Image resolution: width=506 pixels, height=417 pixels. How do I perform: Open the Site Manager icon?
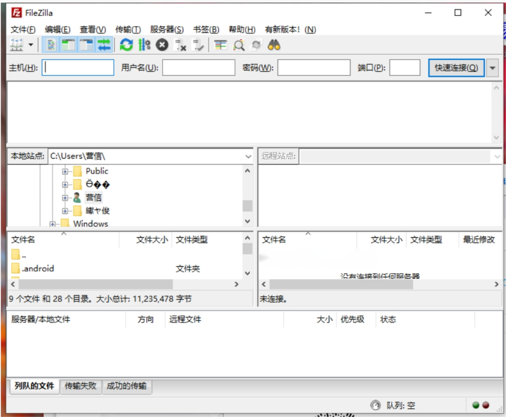17,45
